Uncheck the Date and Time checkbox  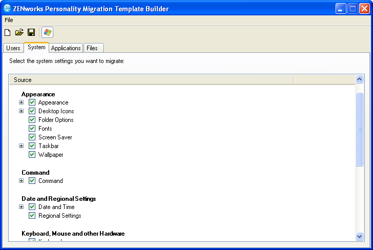tap(32, 207)
